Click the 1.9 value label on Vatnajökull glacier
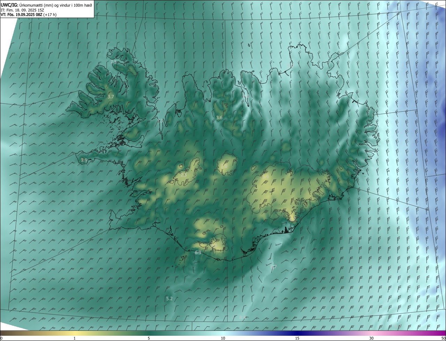This screenshot has height=341, width=446. (x=266, y=177)
